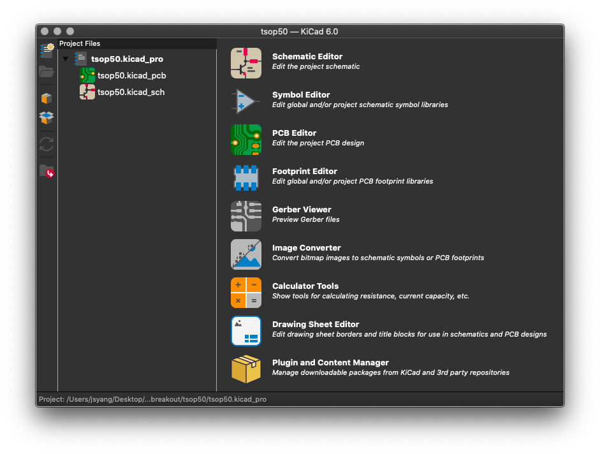Select tsop50.kicad_sch in project files
Screen dimensions: 600x454
point(131,92)
